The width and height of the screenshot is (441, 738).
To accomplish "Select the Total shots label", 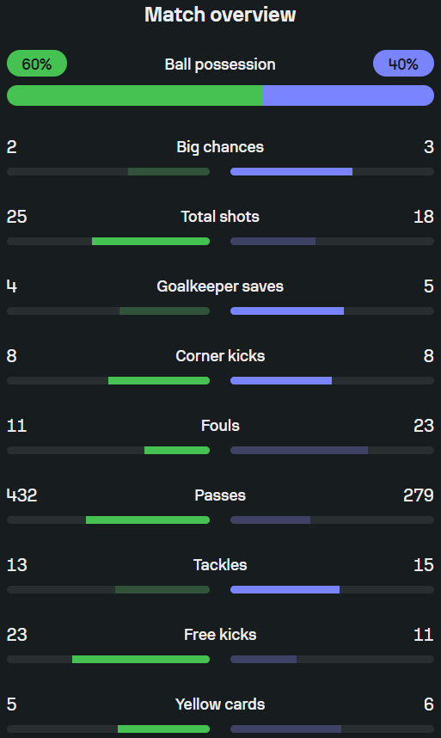I will click(x=220, y=217).
